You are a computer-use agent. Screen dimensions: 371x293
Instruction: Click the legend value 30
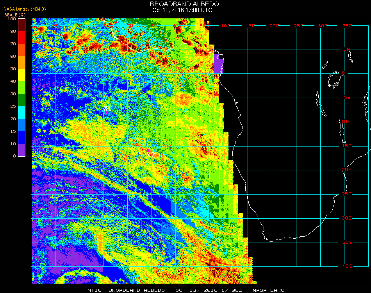pos(13,94)
